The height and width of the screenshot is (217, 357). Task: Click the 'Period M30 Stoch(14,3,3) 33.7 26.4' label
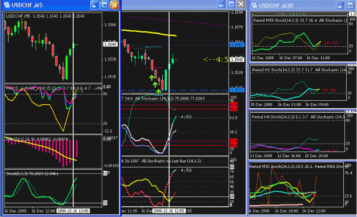[285, 20]
